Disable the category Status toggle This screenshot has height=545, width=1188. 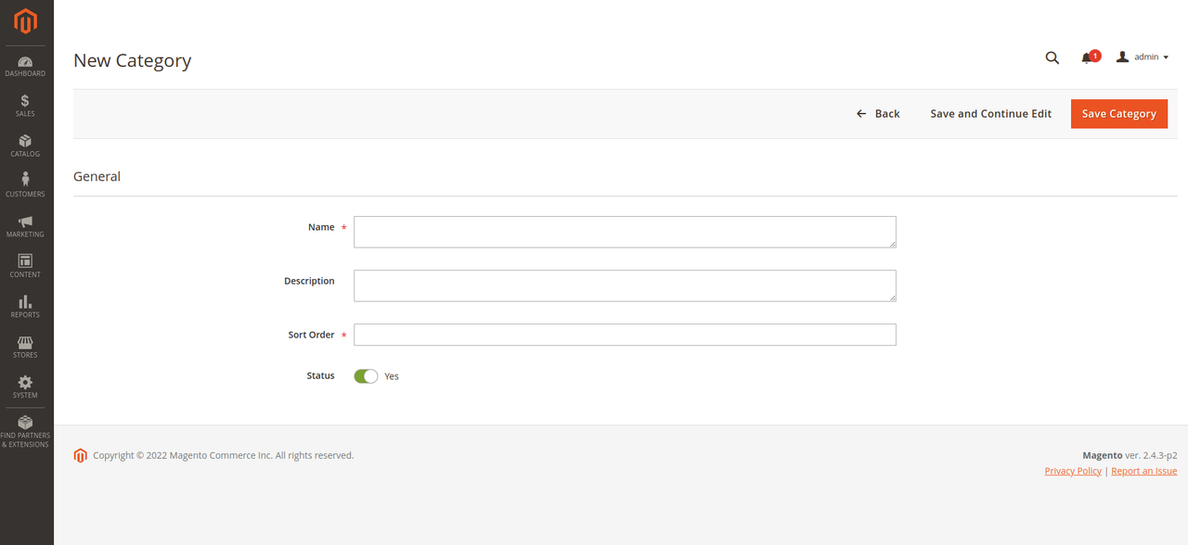coord(366,375)
